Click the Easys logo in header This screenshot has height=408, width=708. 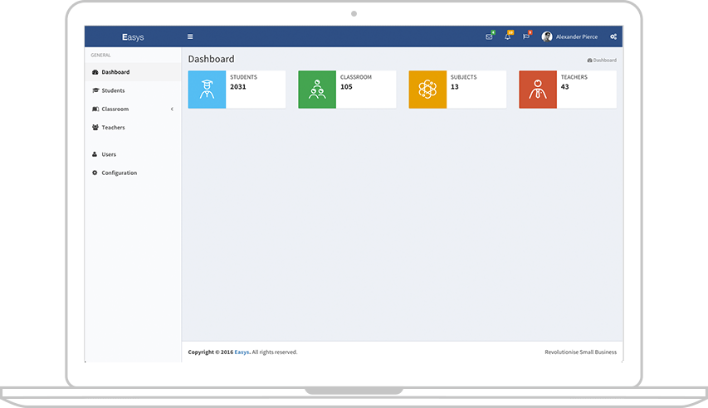tap(133, 37)
